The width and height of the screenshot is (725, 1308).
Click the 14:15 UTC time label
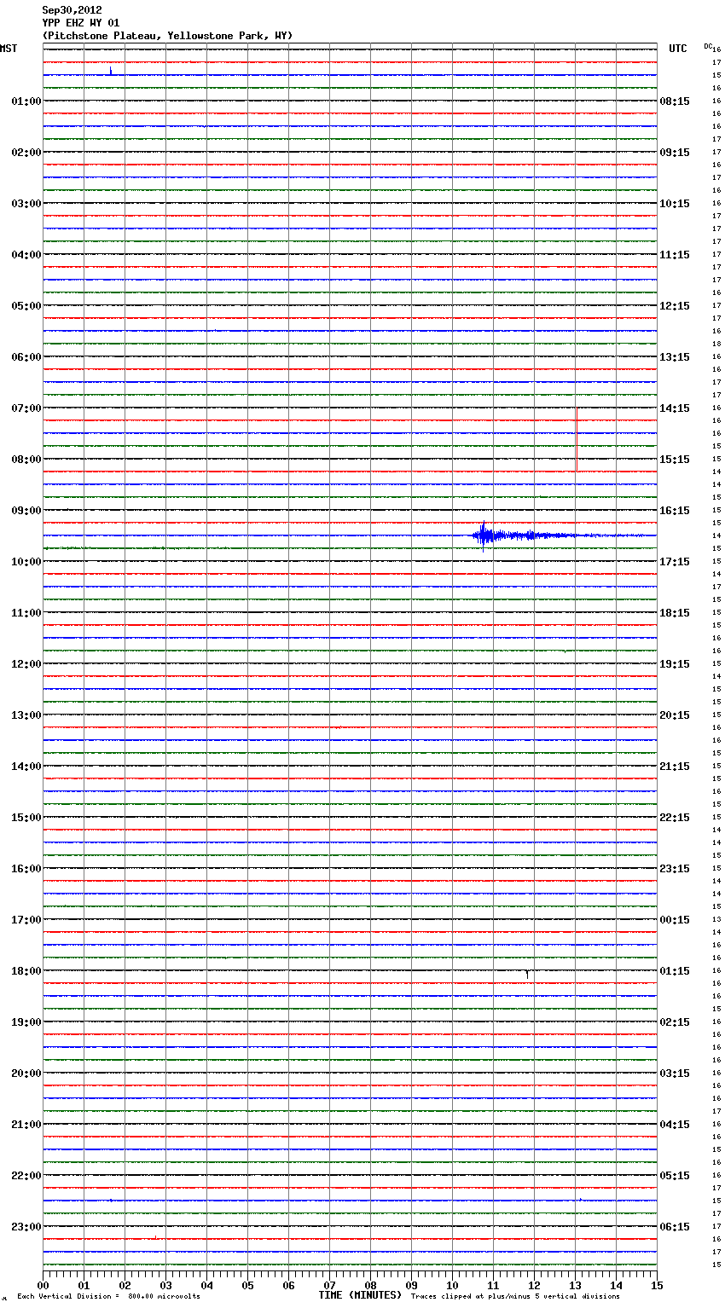pyautogui.click(x=675, y=408)
